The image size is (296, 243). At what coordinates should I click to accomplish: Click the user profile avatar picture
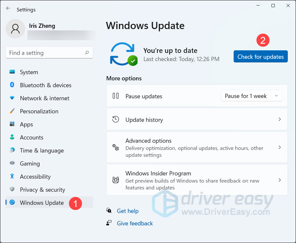coord(15,29)
